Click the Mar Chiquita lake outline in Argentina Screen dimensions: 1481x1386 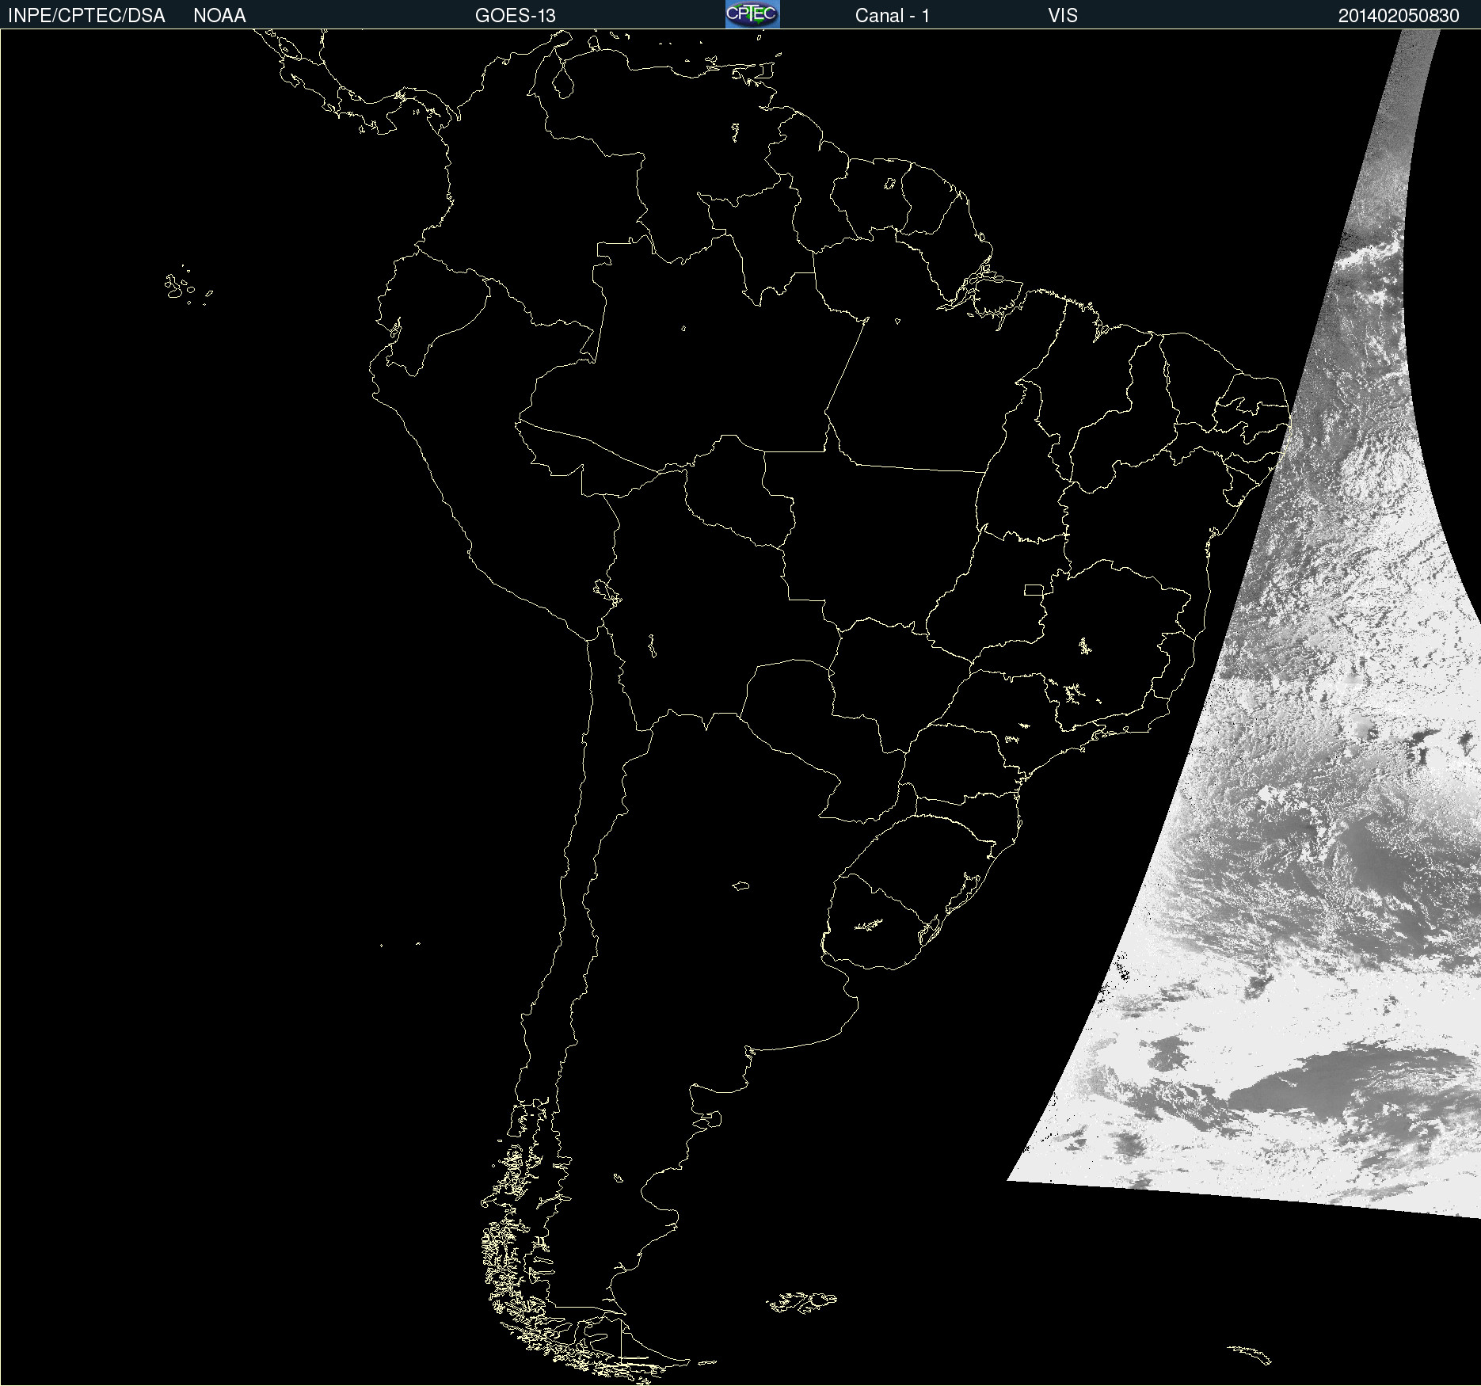pyautogui.click(x=740, y=885)
